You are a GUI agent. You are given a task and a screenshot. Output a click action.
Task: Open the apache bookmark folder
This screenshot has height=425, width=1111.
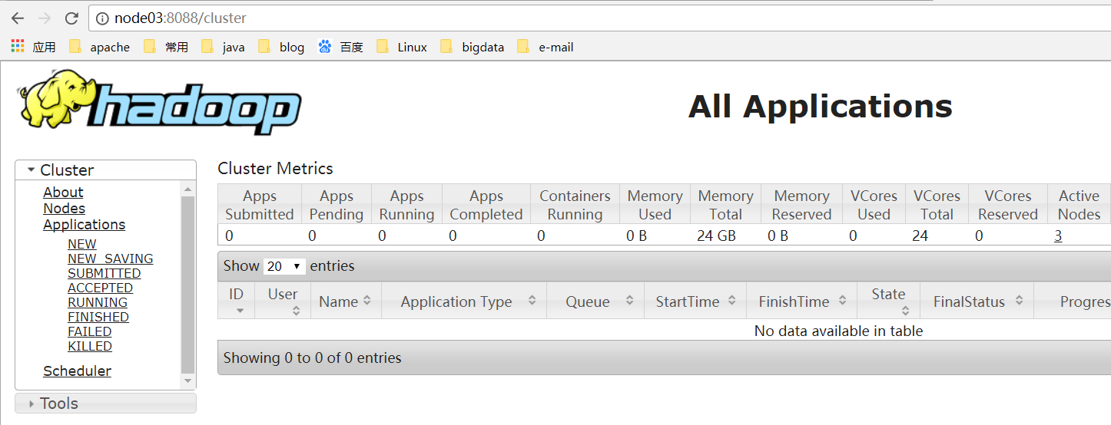[x=100, y=47]
